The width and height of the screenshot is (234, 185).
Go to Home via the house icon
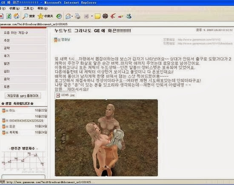[x=17, y=16]
